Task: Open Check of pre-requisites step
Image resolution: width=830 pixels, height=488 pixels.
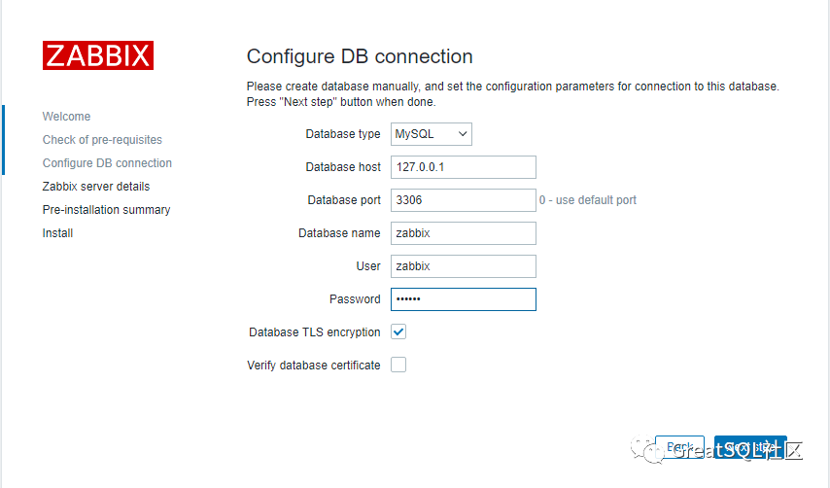Action: [102, 140]
